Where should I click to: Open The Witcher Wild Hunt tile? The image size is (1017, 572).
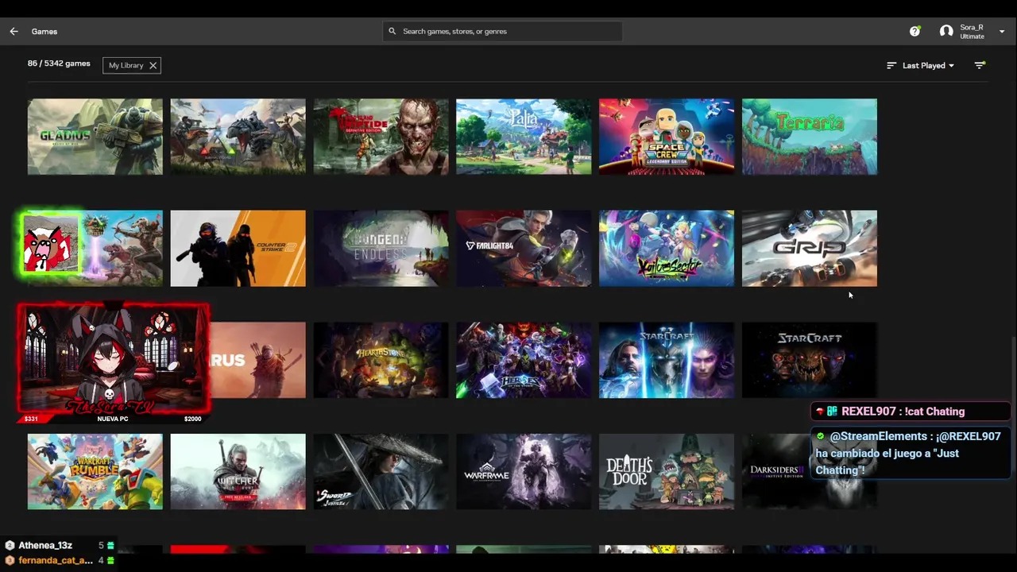click(238, 471)
